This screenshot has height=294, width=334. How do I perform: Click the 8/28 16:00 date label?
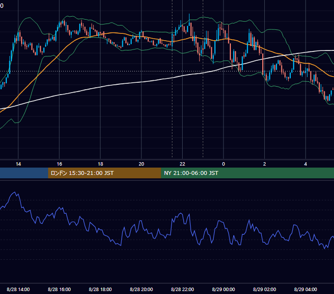pyautogui.click(x=59, y=289)
